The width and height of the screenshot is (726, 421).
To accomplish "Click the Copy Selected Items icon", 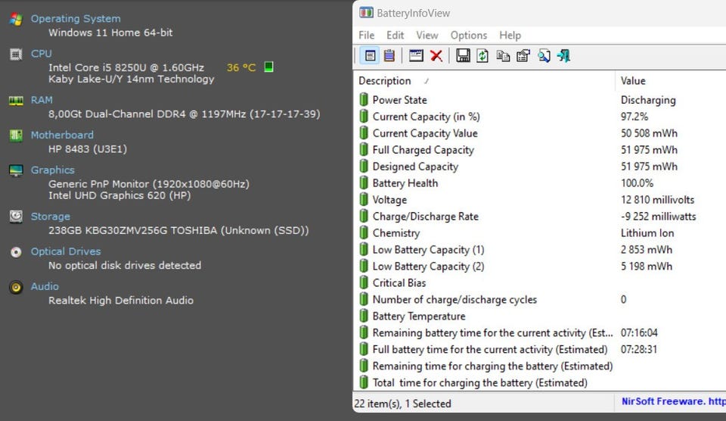I will click(503, 56).
